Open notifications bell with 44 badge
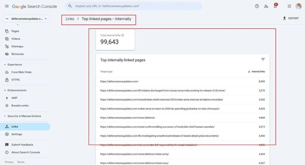The height and width of the screenshot is (165, 305). tap(275, 6)
